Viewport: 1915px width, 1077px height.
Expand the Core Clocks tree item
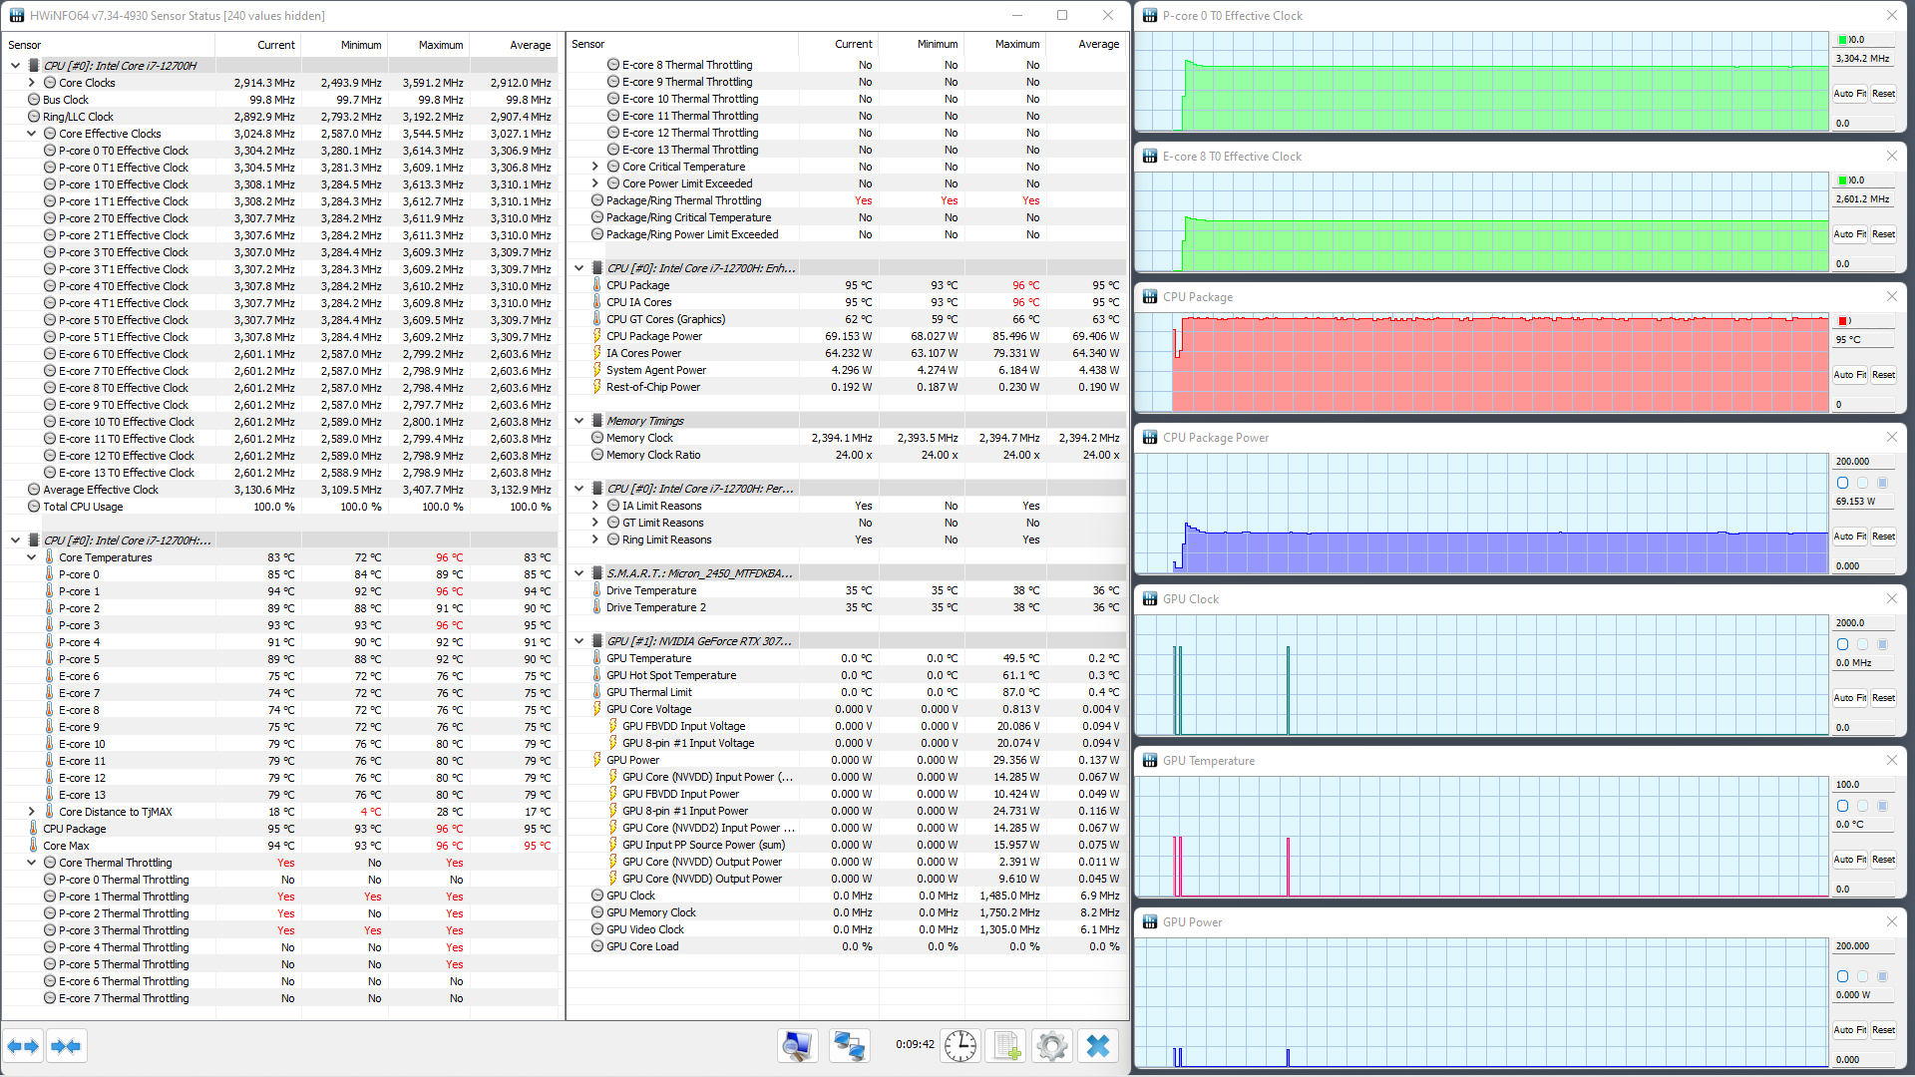coord(32,83)
